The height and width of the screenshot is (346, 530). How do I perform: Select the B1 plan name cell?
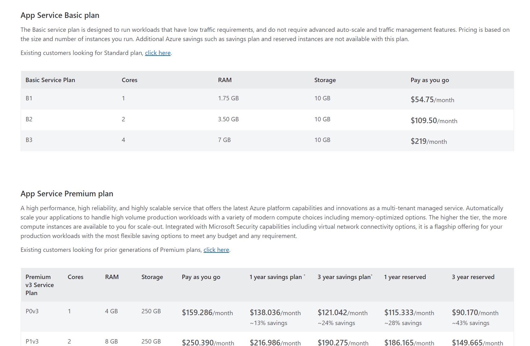(x=29, y=98)
